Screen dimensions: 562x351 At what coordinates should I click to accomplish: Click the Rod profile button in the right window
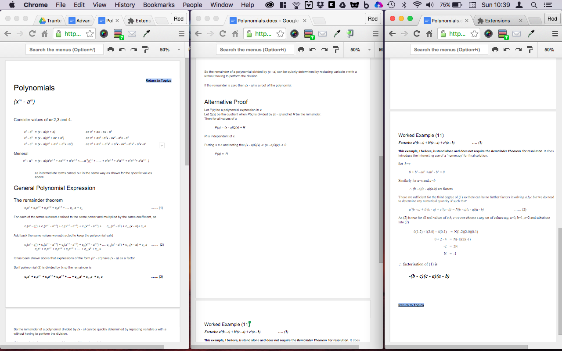[552, 18]
